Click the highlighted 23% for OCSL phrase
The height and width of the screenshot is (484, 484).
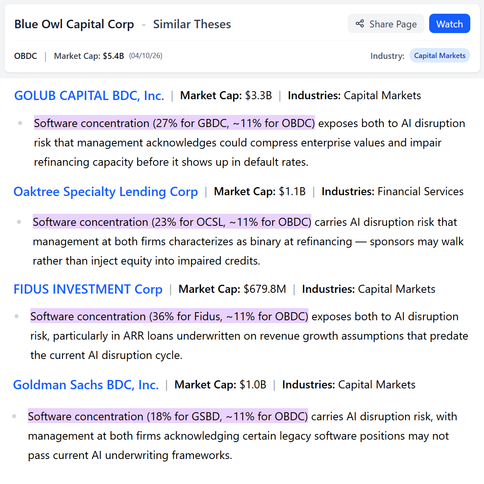pyautogui.click(x=172, y=222)
